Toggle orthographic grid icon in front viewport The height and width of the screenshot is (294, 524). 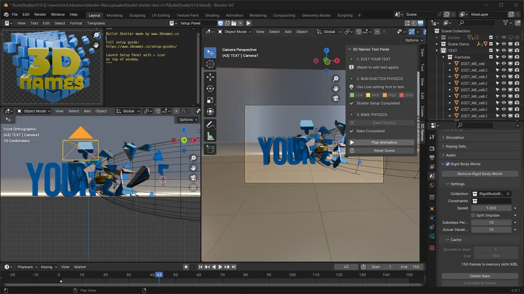click(193, 188)
